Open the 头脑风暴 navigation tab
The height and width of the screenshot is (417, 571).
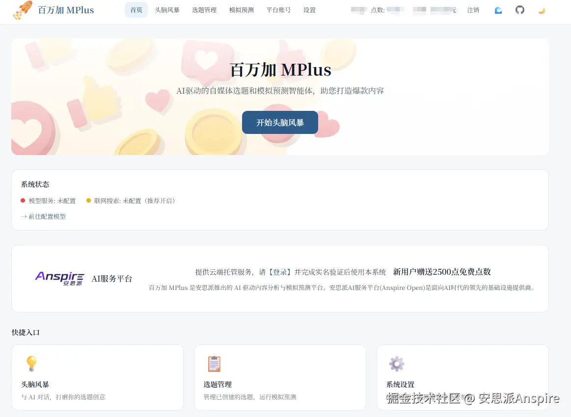pyautogui.click(x=167, y=10)
